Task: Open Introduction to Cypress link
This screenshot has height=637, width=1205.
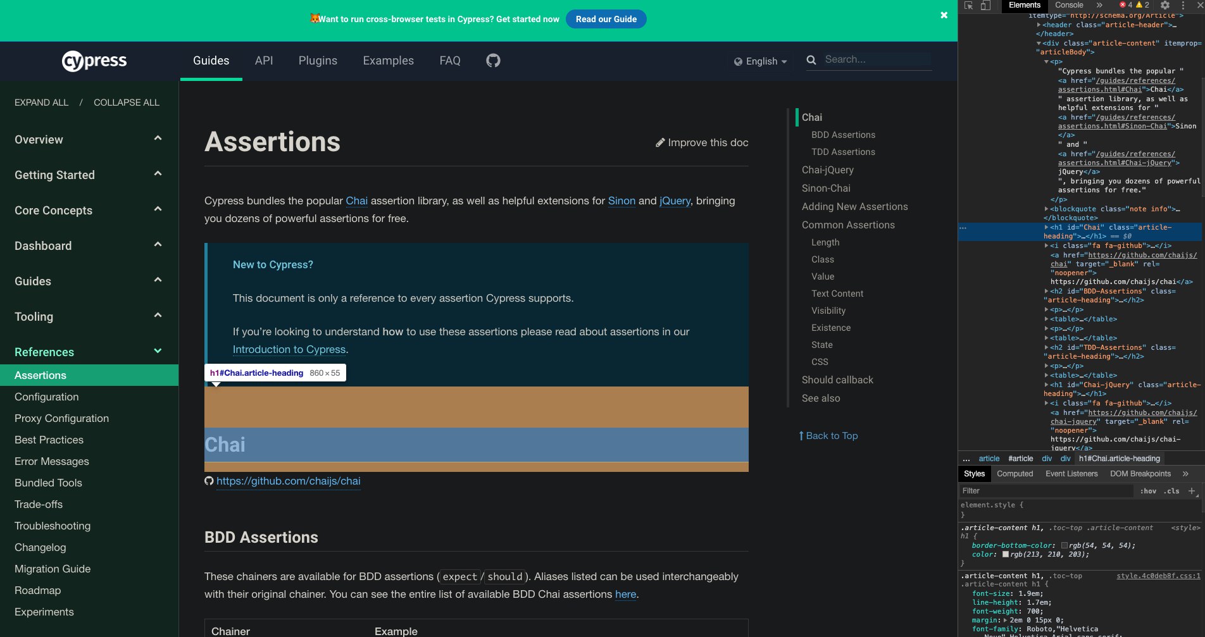Action: (289, 349)
